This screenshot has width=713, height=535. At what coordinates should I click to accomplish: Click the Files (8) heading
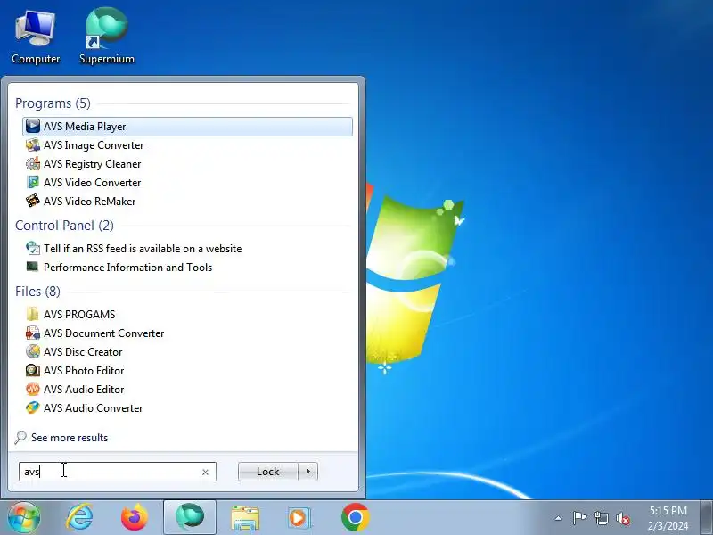pos(37,292)
